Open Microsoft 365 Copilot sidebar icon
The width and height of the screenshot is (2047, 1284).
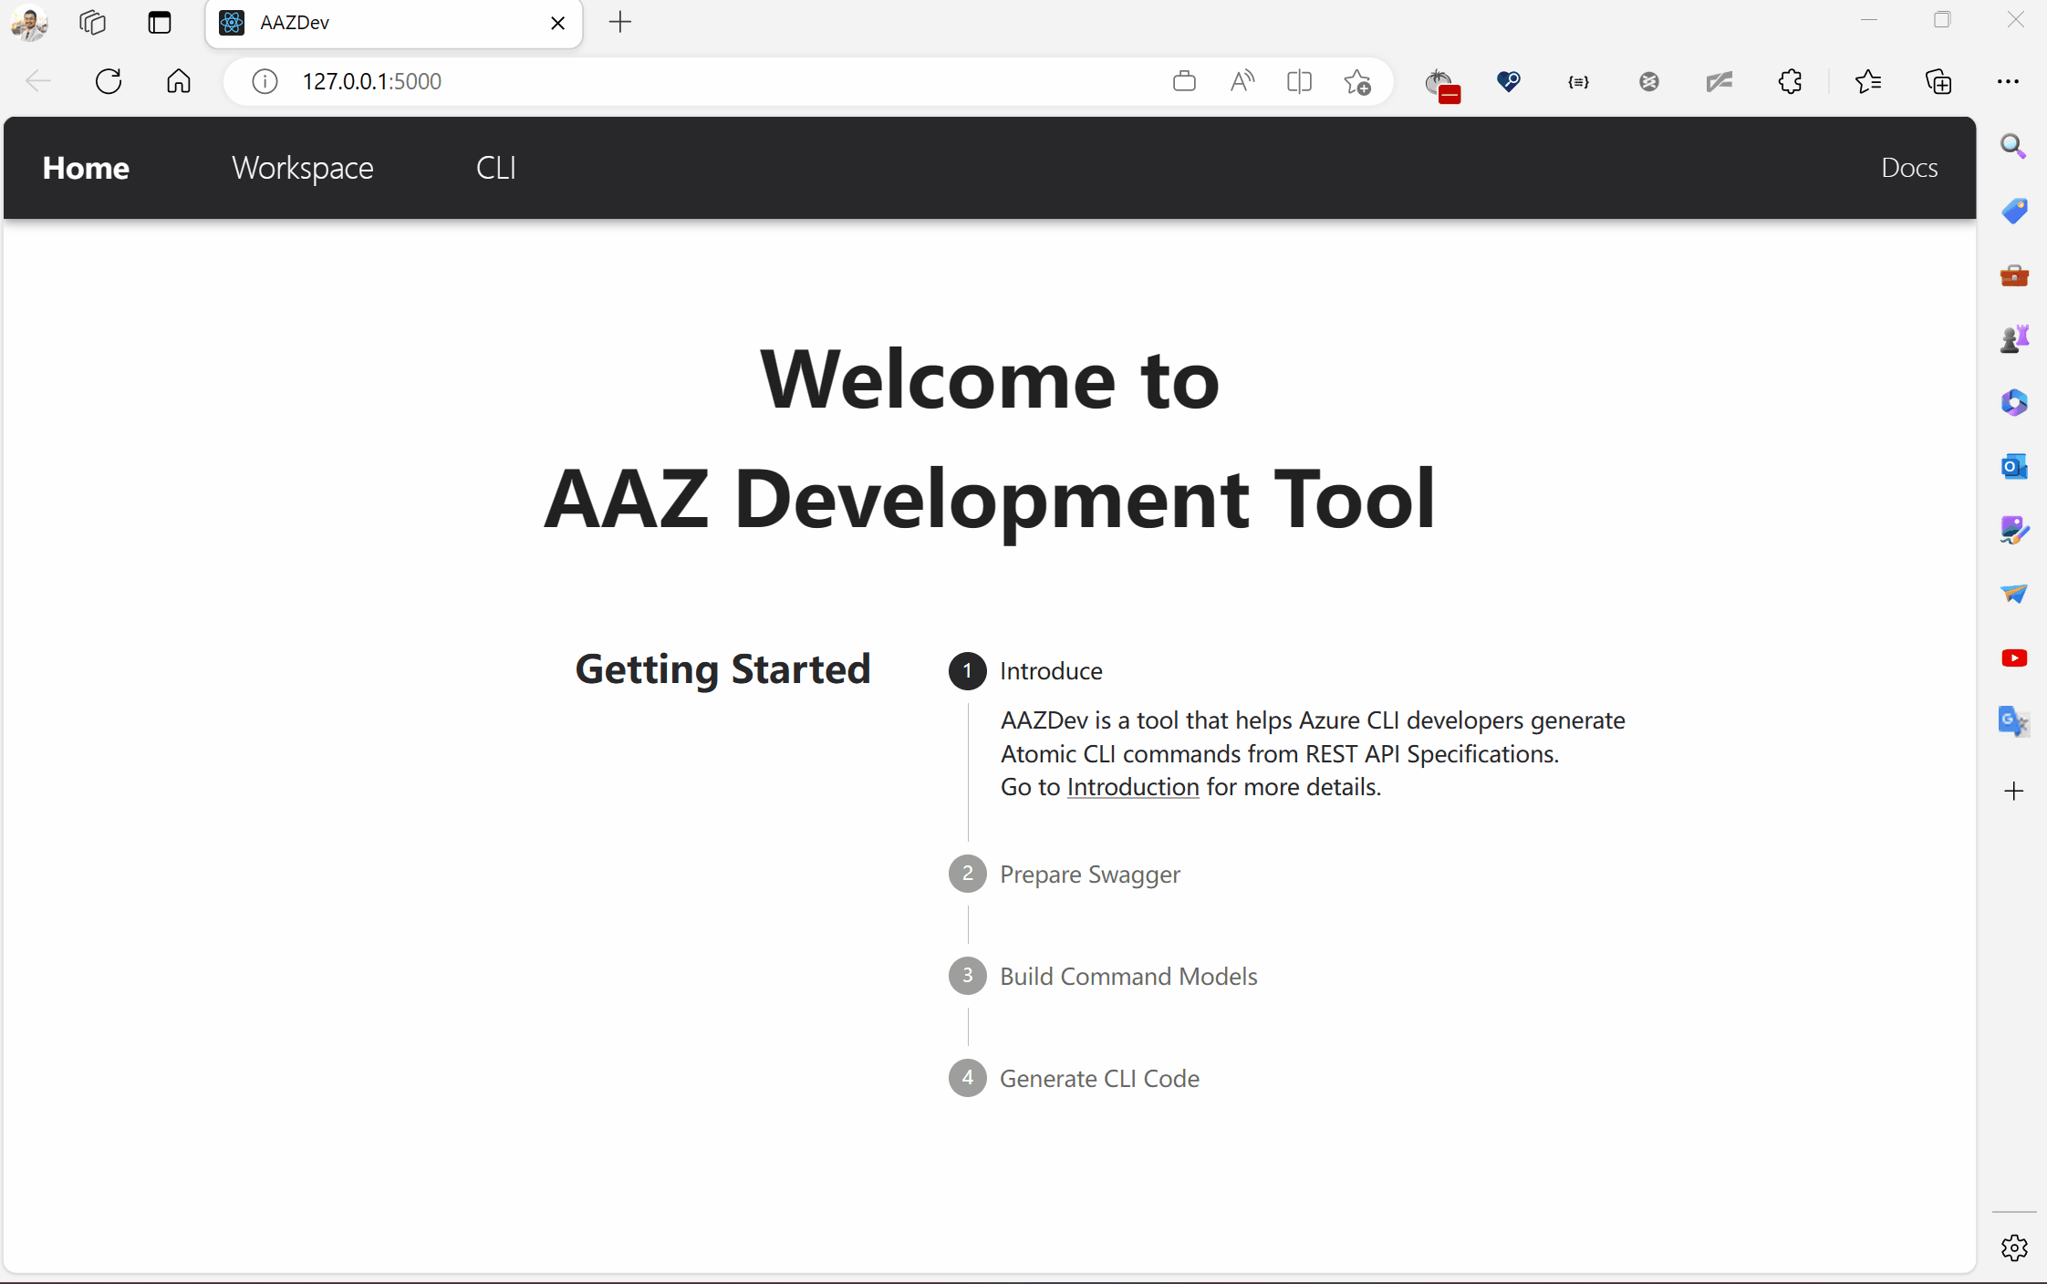2015,402
